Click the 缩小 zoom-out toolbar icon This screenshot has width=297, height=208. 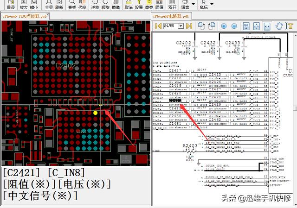[x=34, y=5]
